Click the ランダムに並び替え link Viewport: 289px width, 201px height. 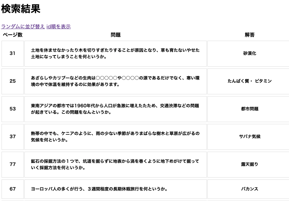pyautogui.click(x=23, y=27)
